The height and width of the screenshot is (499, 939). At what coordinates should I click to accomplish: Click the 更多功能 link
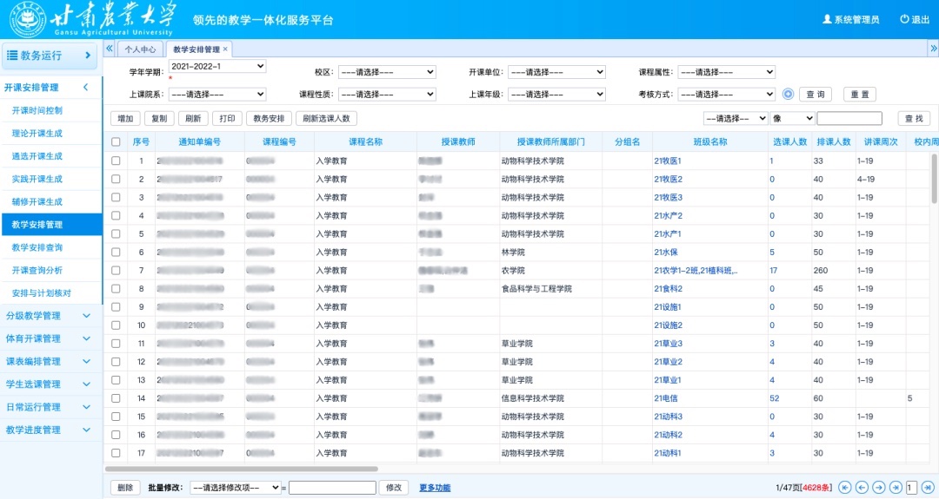click(x=435, y=488)
